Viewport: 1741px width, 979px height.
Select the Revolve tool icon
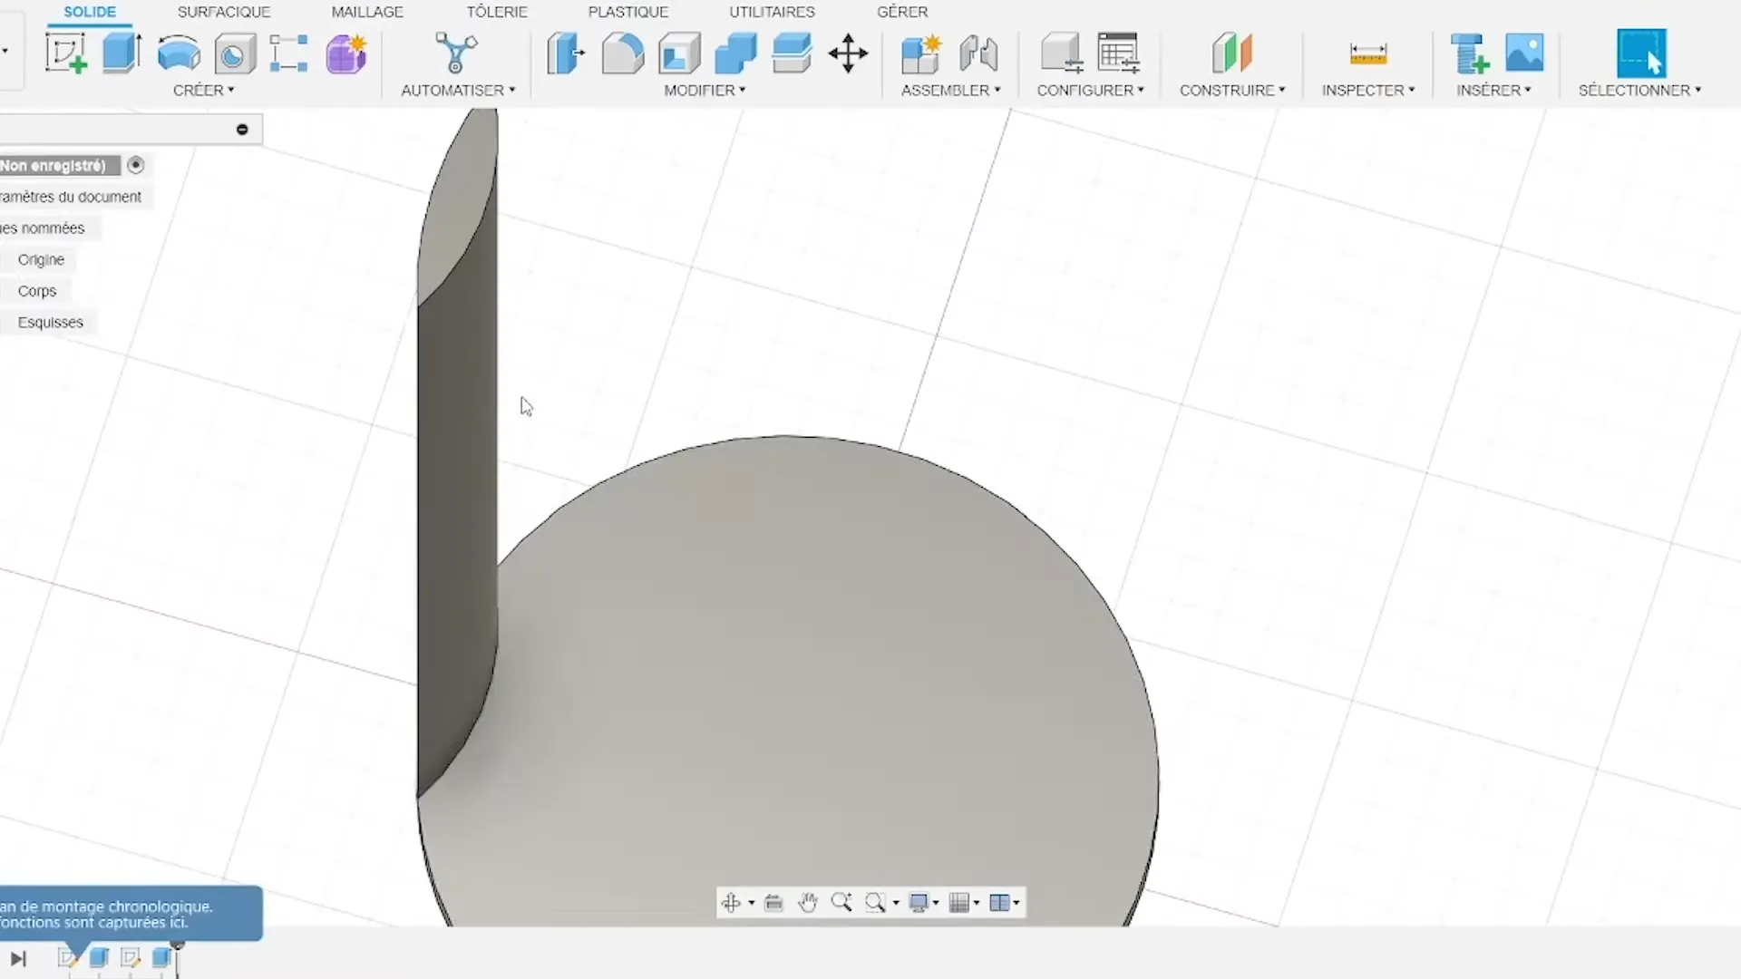coord(178,53)
